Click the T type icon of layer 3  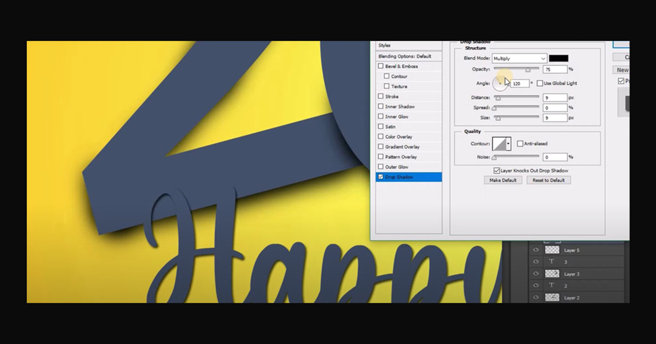552,261
